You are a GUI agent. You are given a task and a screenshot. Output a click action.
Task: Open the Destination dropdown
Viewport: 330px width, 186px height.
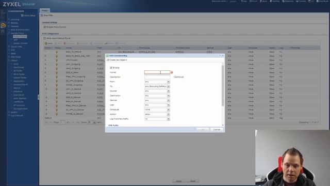coord(169,96)
